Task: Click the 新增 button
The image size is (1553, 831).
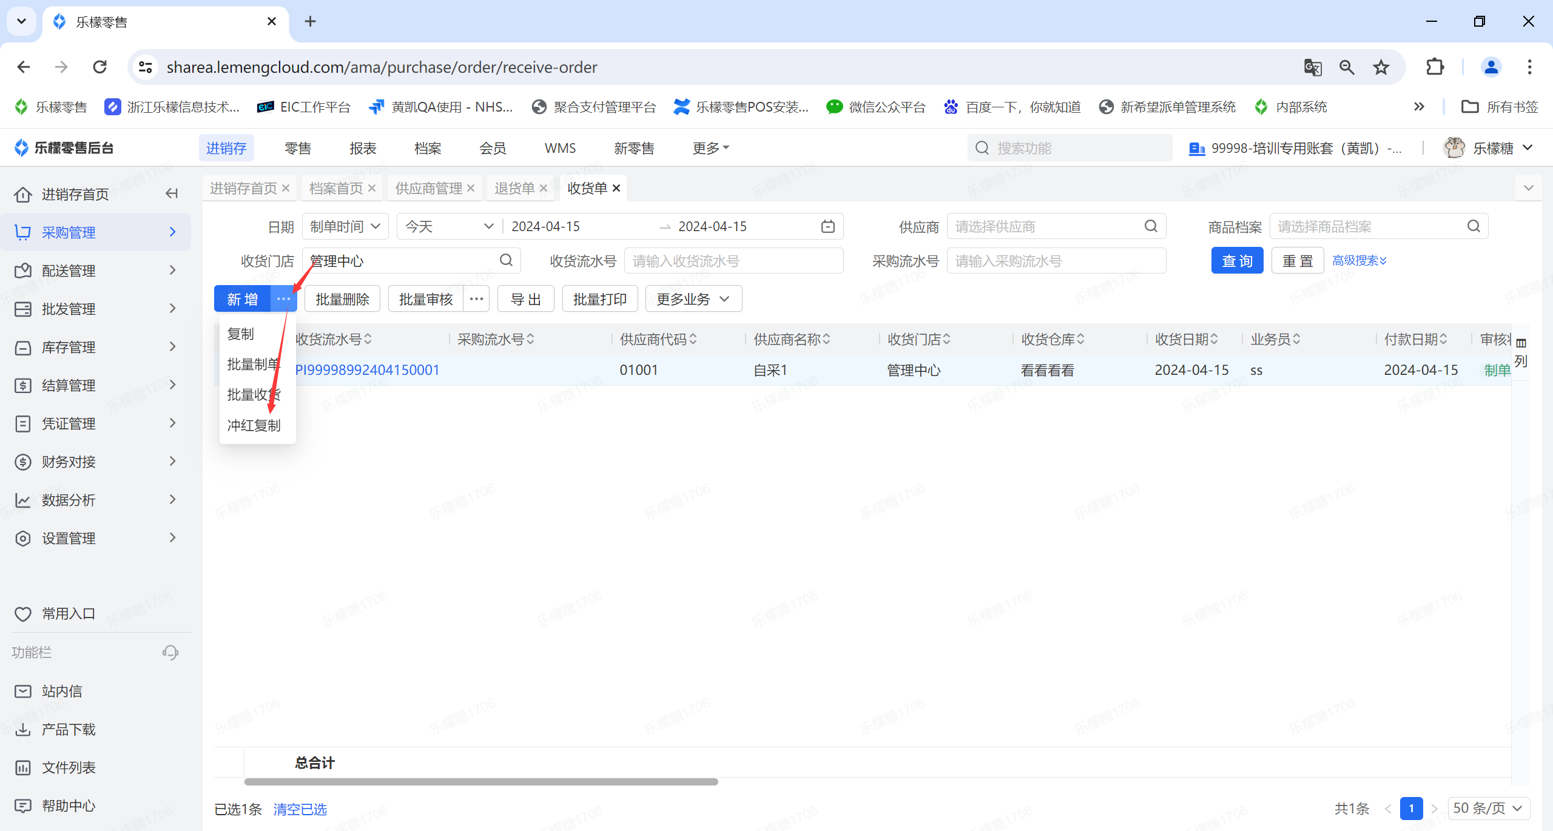Action: tap(242, 299)
